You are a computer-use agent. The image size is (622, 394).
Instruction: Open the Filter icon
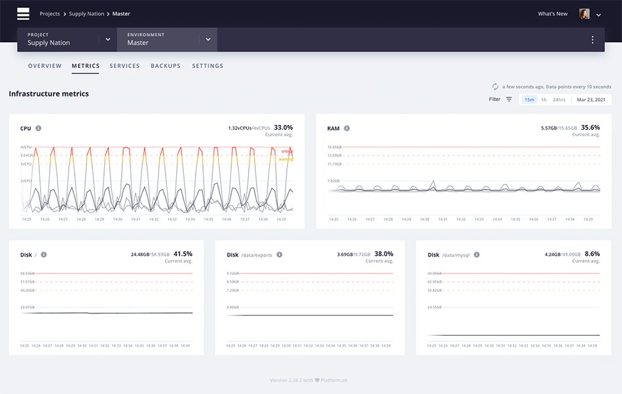click(x=509, y=99)
